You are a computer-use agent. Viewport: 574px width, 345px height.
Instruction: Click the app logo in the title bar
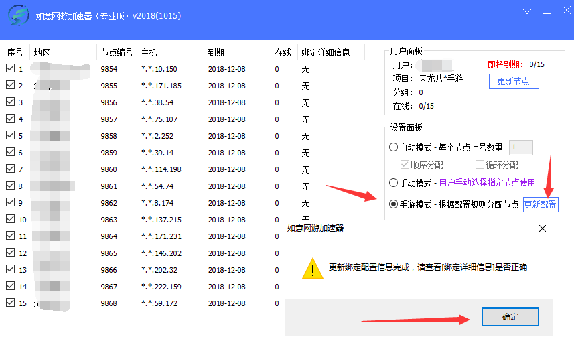tap(19, 15)
